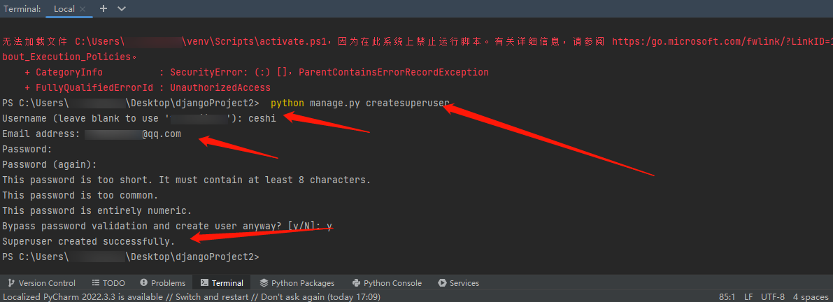Open the LF line separator selector

(748, 297)
